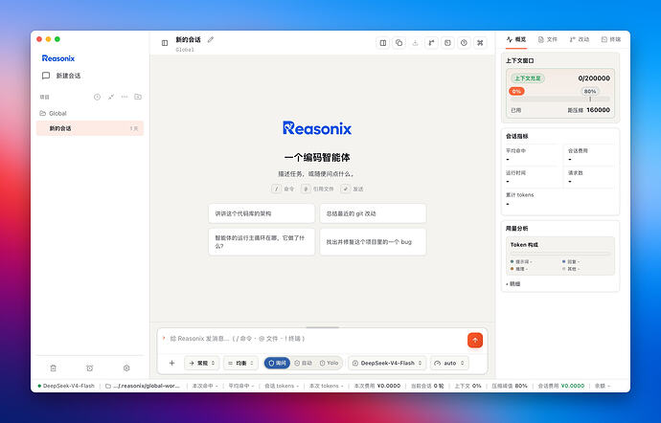Open the DeepSeek-V4-Flash model dropdown in the composer
The image size is (661, 423).
tap(387, 363)
